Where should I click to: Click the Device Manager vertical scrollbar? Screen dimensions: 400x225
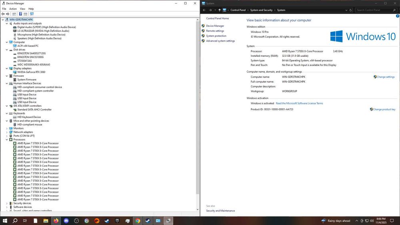pos(198,107)
